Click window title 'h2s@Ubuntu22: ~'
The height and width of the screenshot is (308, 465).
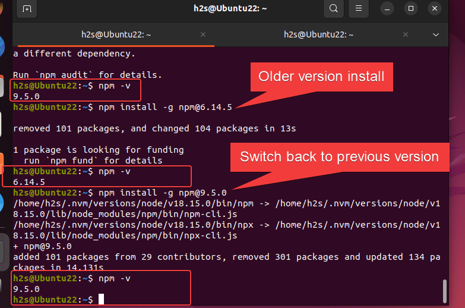[230, 8]
